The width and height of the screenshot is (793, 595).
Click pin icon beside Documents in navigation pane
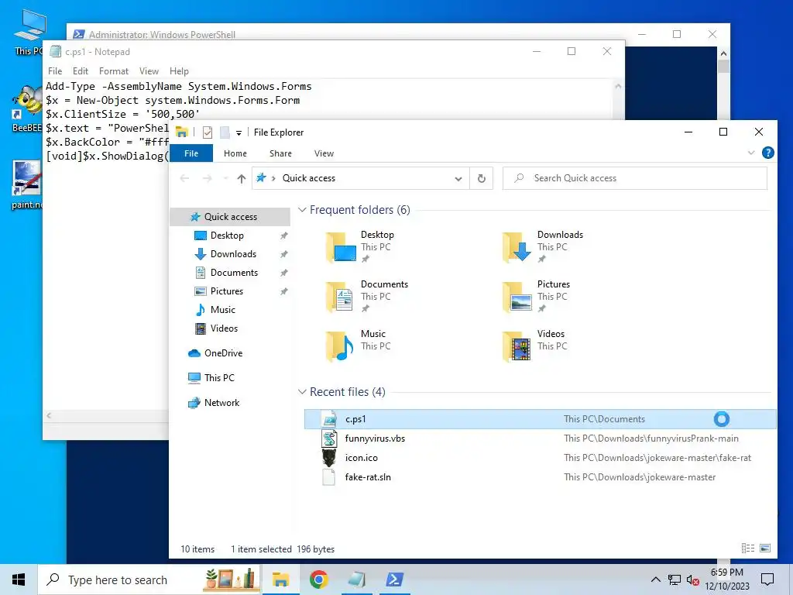point(284,273)
